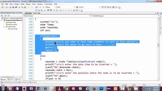This screenshot has width=162, height=91.
Task: Open the Debug menu
Action: [x=28, y=4]
